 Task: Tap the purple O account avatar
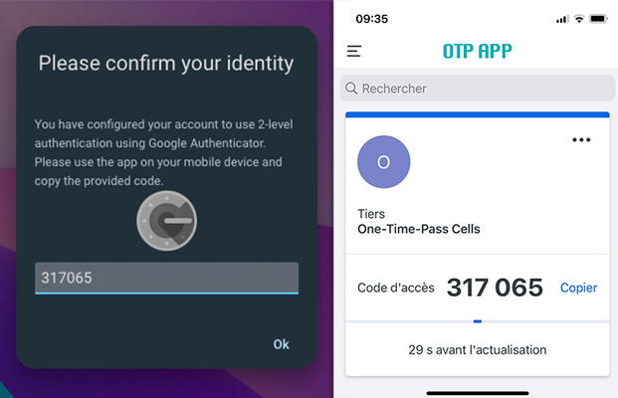[383, 162]
